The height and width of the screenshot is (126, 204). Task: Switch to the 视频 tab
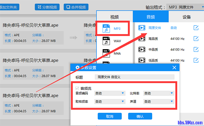point(115,17)
